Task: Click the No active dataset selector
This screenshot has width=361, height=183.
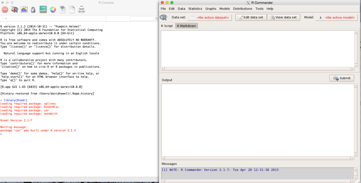Action: click(209, 17)
